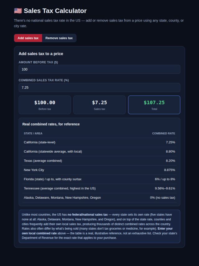Focus the Amount before tax field
199x266 pixels.
tap(99, 69)
